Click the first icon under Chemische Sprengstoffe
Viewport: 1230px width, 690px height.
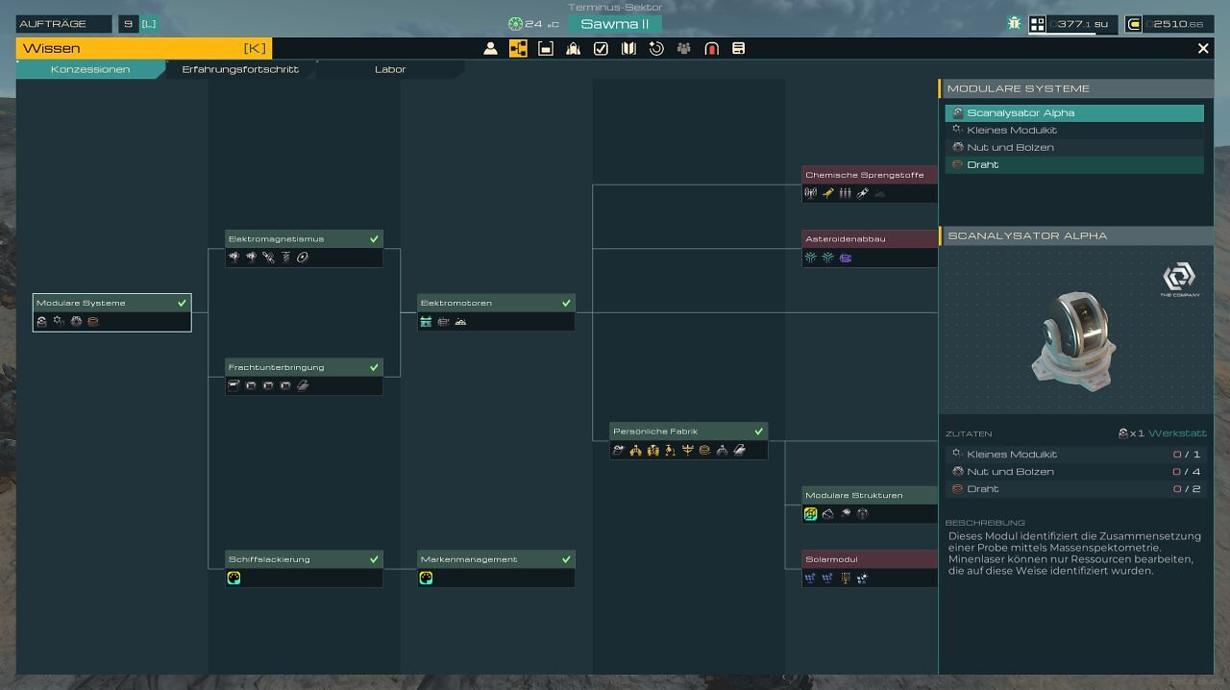pyautogui.click(x=810, y=193)
